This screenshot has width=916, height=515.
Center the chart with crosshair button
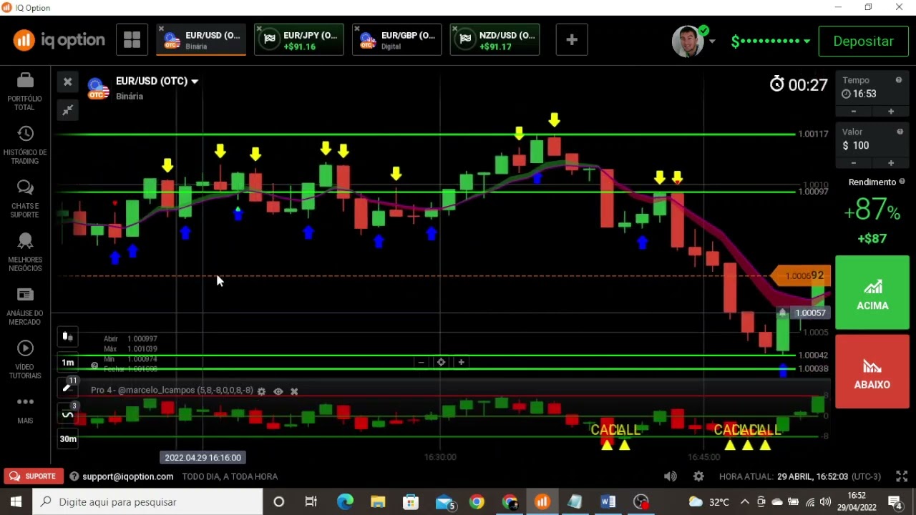tap(442, 363)
